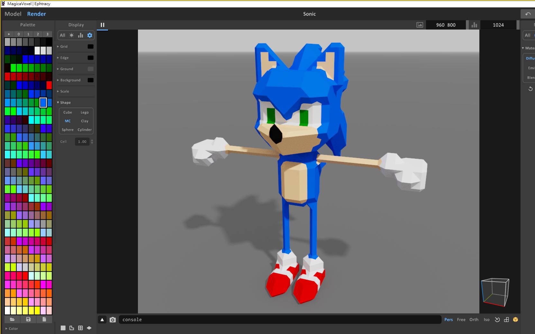This screenshot has height=334, width=535.
Task: Click the Edge color swatch
Action: click(x=91, y=58)
